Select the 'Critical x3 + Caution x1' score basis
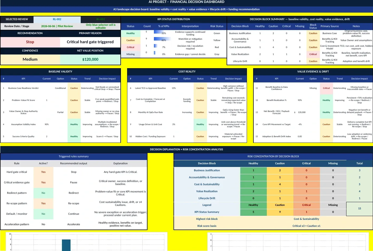This screenshot has width=373, height=251. pos(306,226)
